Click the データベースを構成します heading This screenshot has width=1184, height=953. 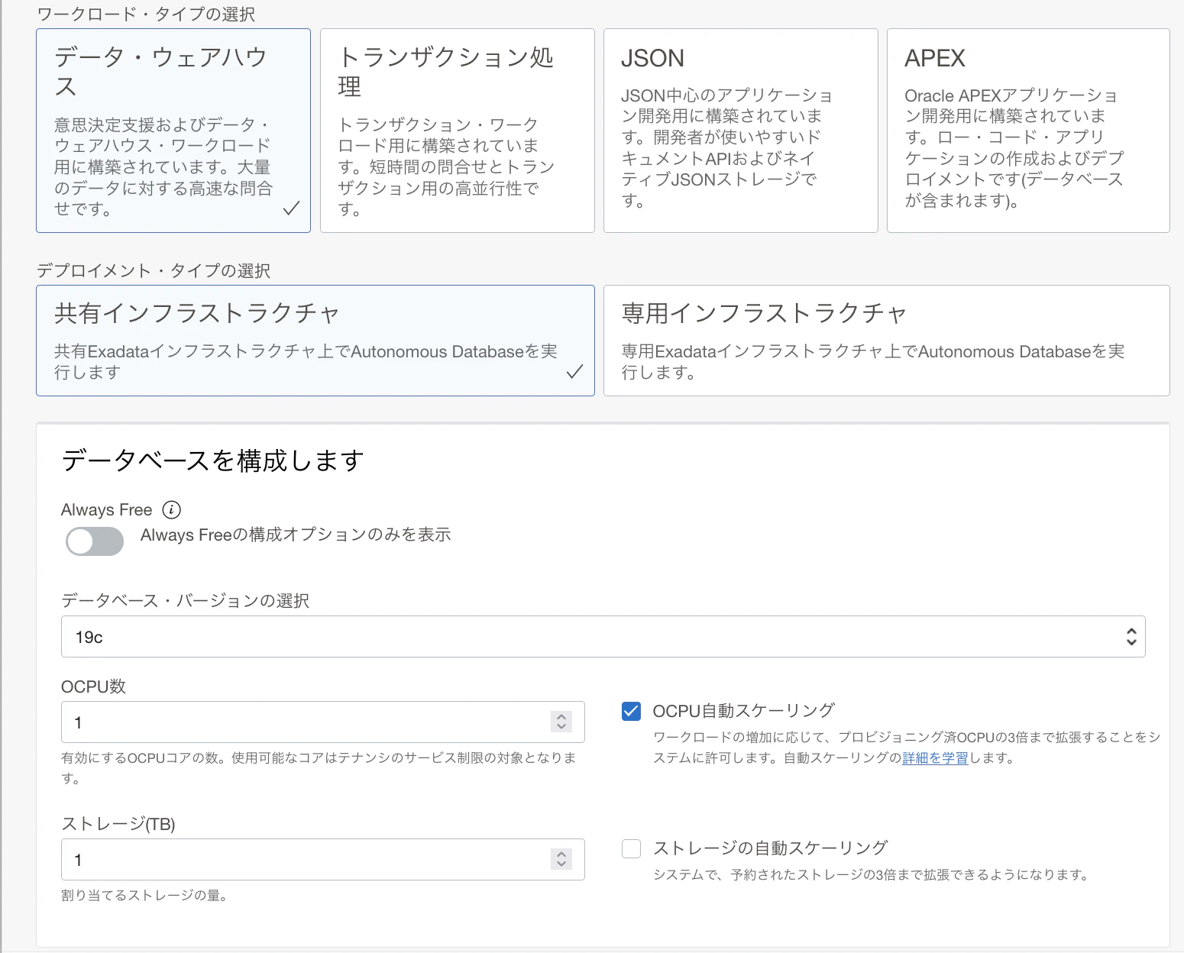[x=212, y=460]
